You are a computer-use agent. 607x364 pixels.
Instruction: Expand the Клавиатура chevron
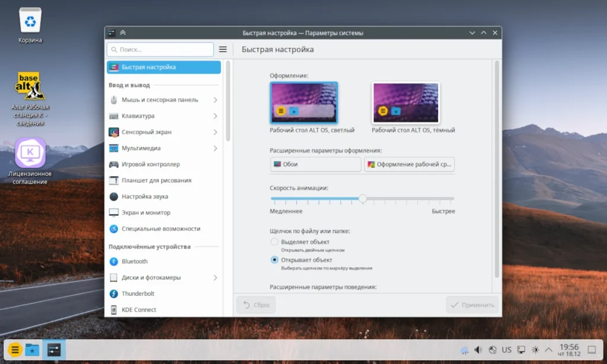(215, 116)
